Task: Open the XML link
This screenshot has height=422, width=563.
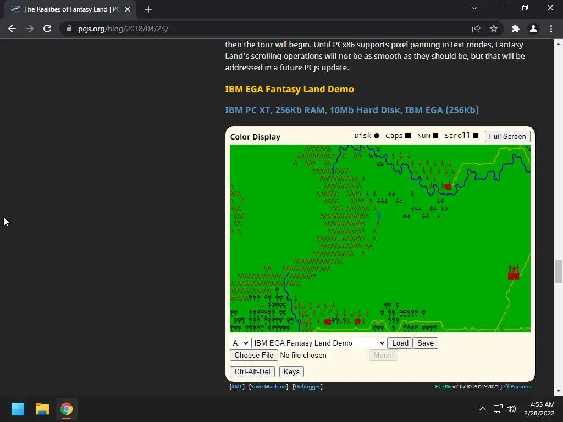Action: (x=237, y=386)
